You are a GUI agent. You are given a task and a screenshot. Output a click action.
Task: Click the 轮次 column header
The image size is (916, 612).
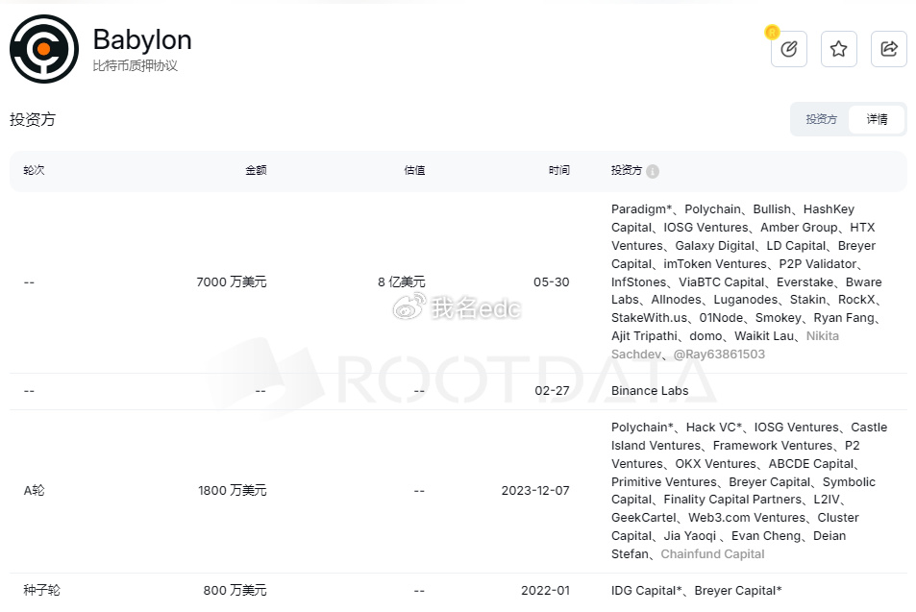[34, 170]
